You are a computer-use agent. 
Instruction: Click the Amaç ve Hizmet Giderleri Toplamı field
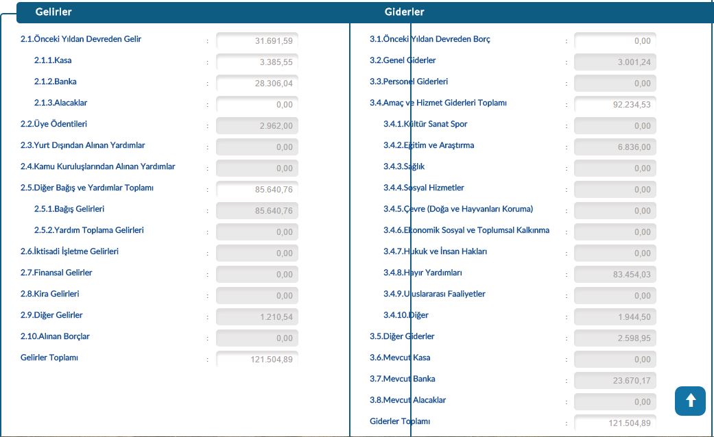point(615,104)
